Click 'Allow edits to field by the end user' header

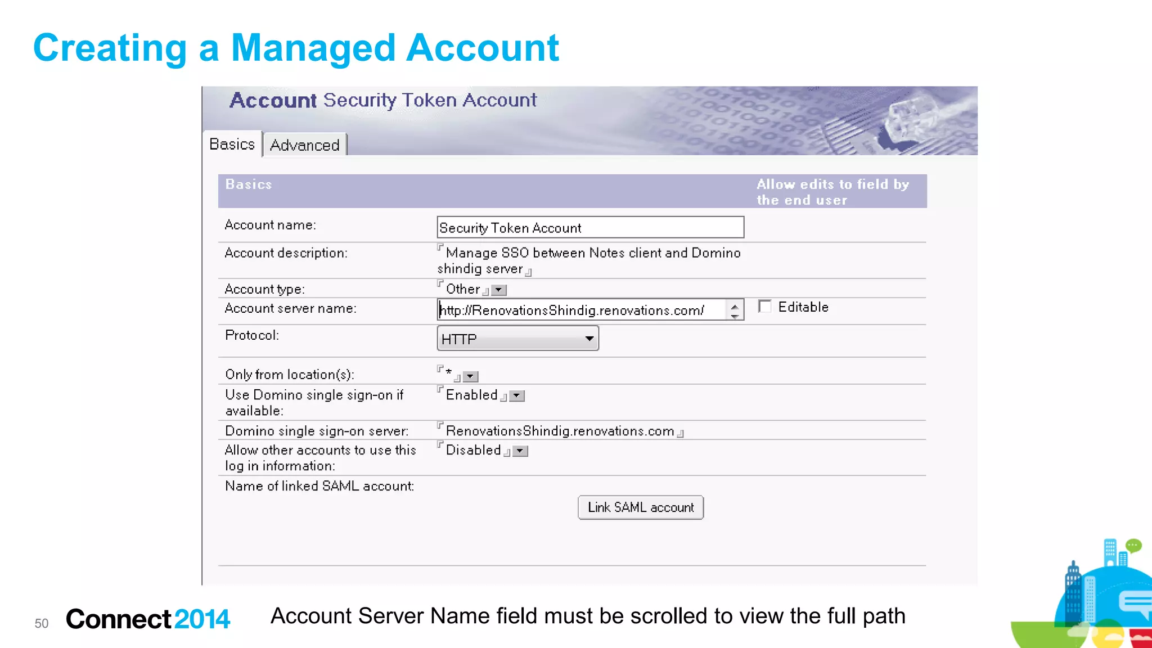tap(832, 192)
